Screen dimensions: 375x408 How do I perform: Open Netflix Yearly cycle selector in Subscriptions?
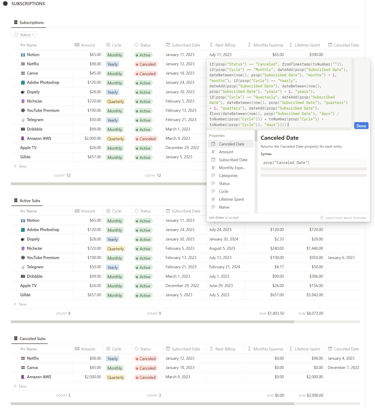pyautogui.click(x=112, y=64)
